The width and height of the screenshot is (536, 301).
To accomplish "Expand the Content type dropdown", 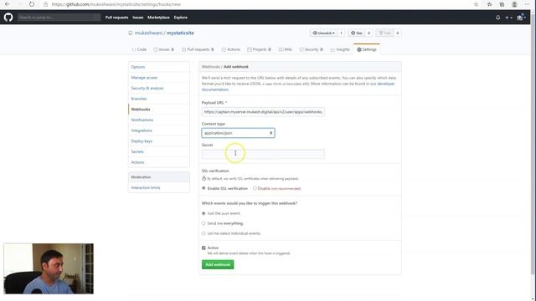I will [238, 133].
